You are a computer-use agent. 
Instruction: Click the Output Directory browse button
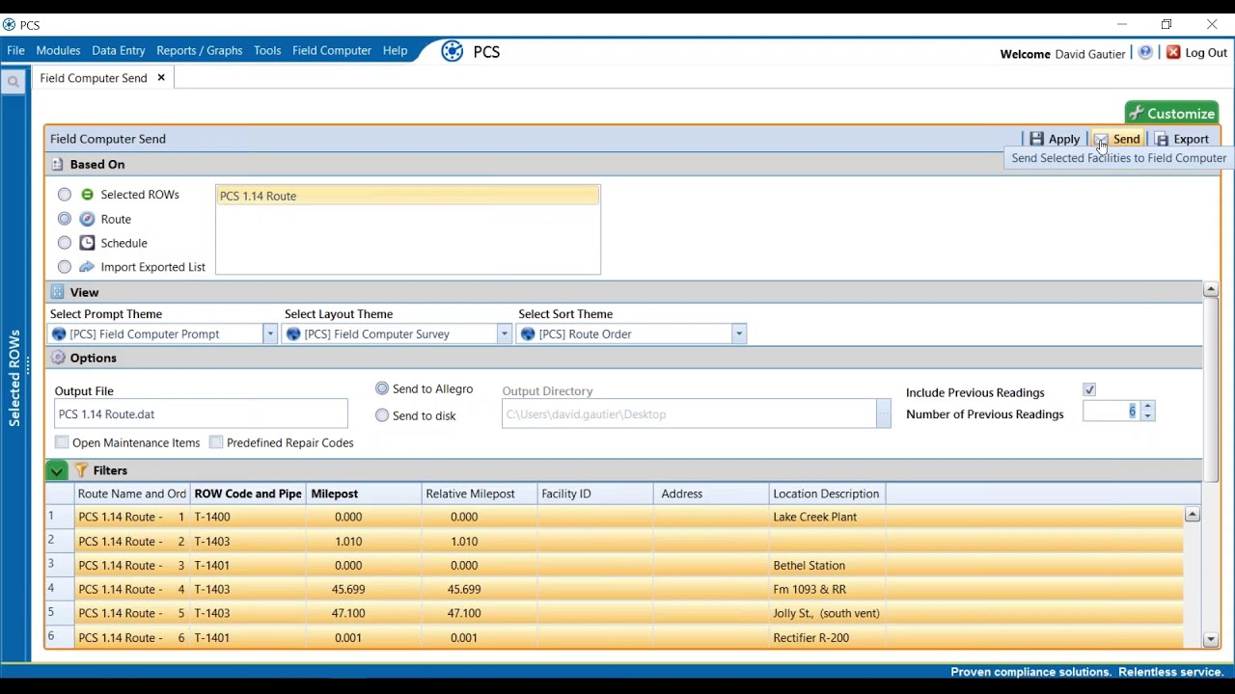[883, 414]
